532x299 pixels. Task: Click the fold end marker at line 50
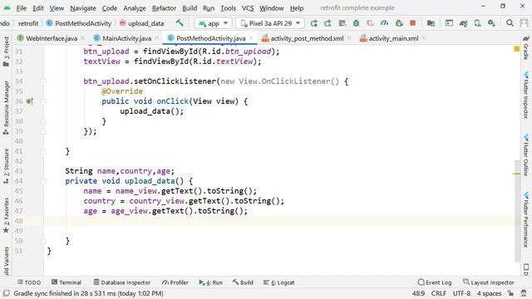pos(43,241)
